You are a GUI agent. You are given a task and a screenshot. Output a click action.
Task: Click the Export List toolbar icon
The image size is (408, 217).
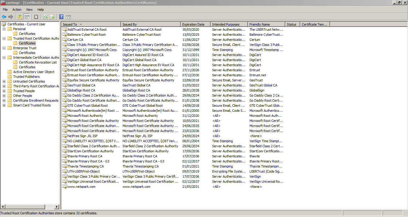[52, 17]
